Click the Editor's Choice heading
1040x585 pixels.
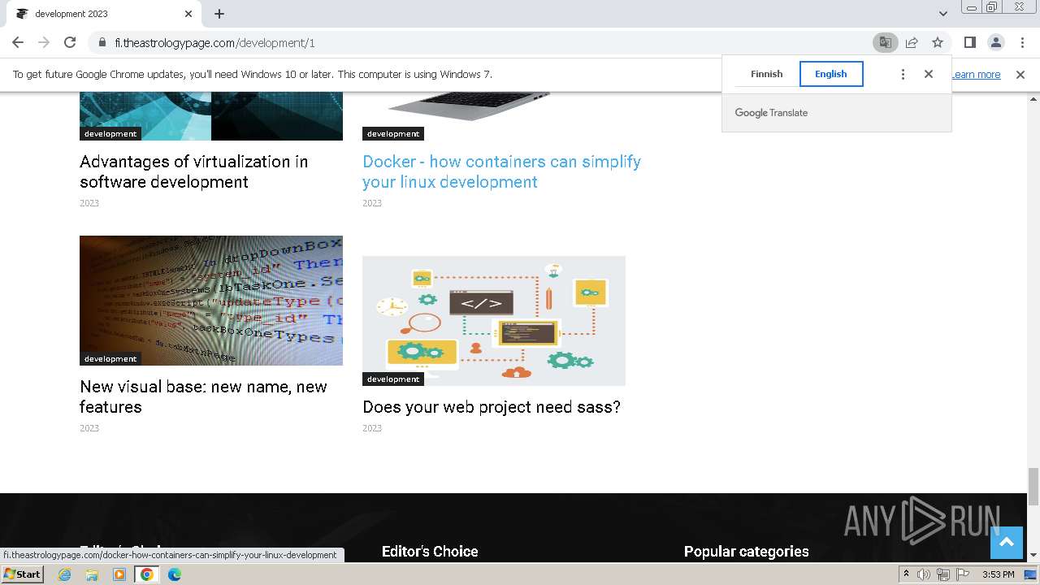pyautogui.click(x=430, y=552)
